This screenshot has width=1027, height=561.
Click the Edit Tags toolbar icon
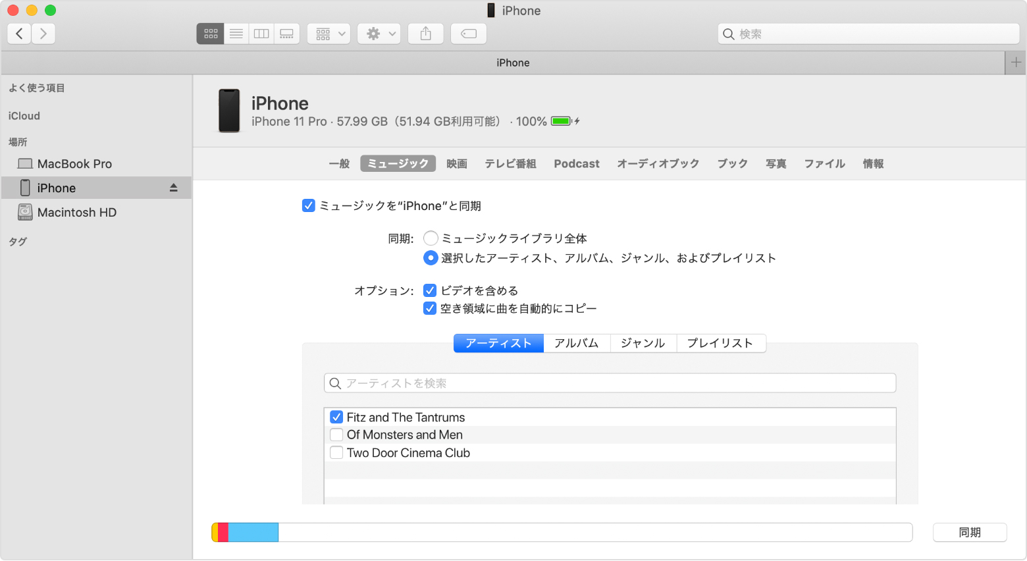[469, 34]
